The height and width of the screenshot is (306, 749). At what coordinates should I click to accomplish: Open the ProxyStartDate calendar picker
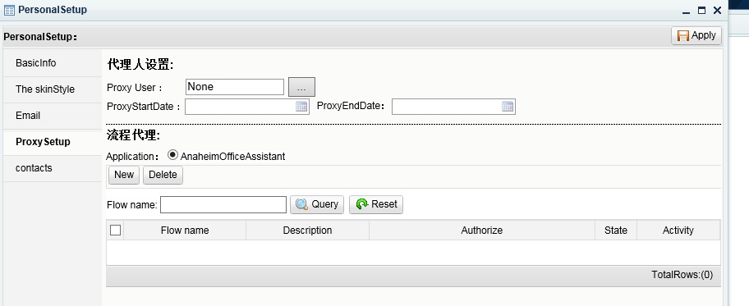(x=301, y=107)
